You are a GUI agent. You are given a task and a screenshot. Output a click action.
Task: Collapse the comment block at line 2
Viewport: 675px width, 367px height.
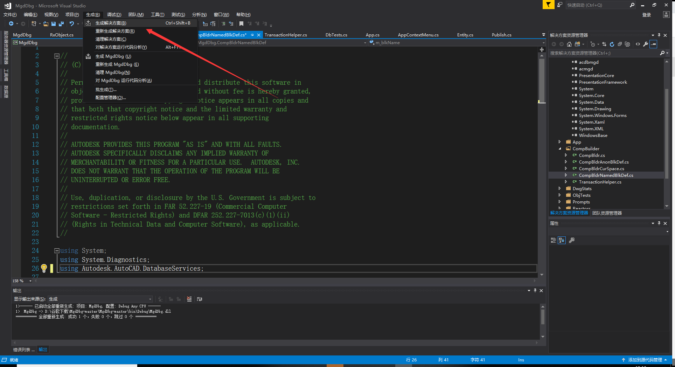tap(57, 56)
